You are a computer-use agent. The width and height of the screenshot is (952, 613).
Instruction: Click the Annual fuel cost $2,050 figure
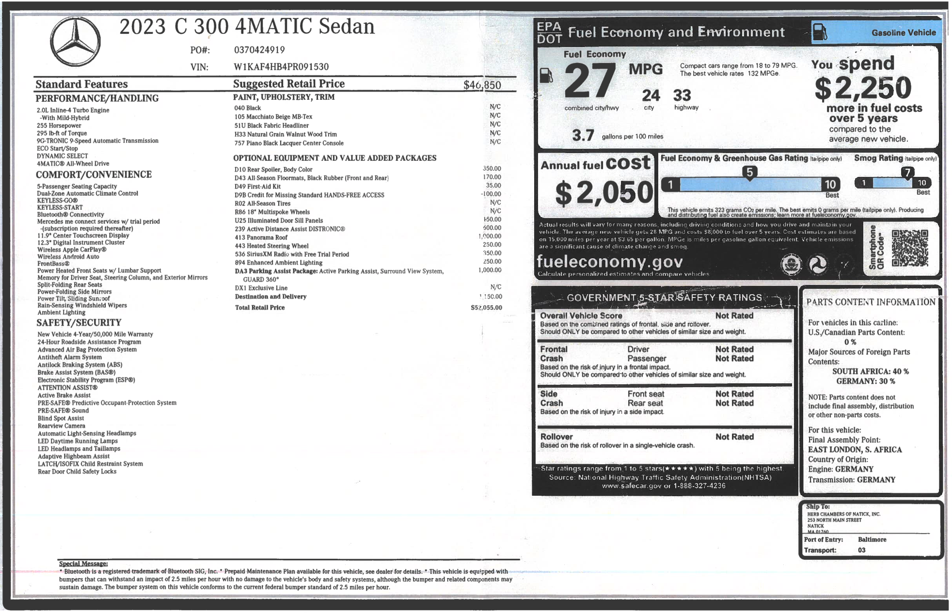point(604,192)
